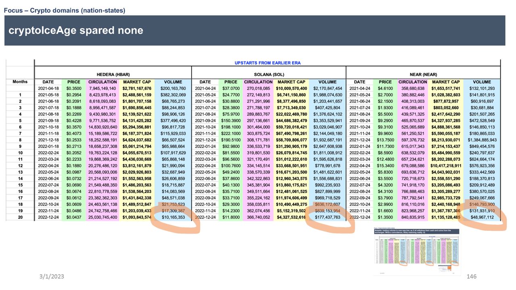Select NEAR price '$1.3500'
516x290 pixels.
tap(385, 217)
